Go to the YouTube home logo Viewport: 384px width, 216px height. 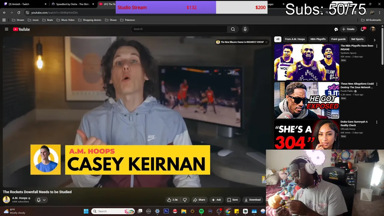click(x=21, y=29)
